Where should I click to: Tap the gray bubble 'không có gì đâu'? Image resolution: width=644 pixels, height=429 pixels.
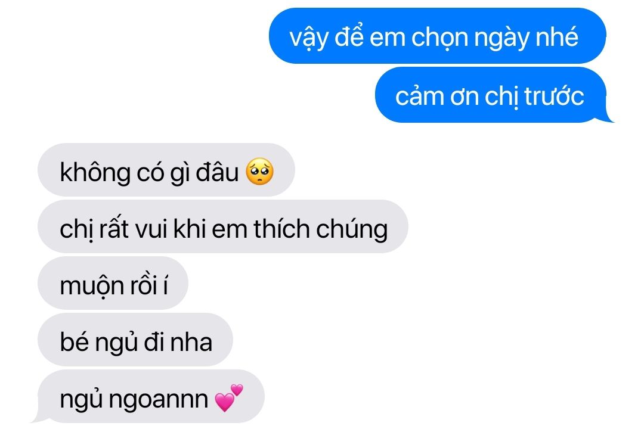coord(166,170)
